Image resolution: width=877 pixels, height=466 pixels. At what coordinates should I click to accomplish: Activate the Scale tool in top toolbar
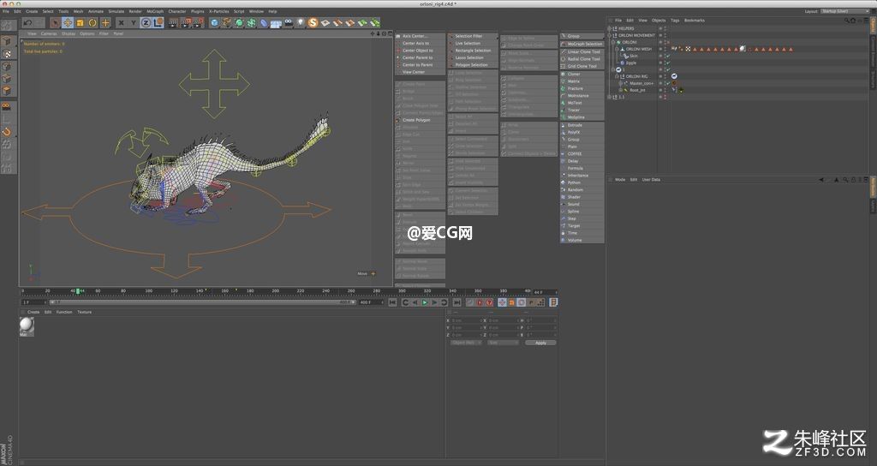[x=80, y=22]
